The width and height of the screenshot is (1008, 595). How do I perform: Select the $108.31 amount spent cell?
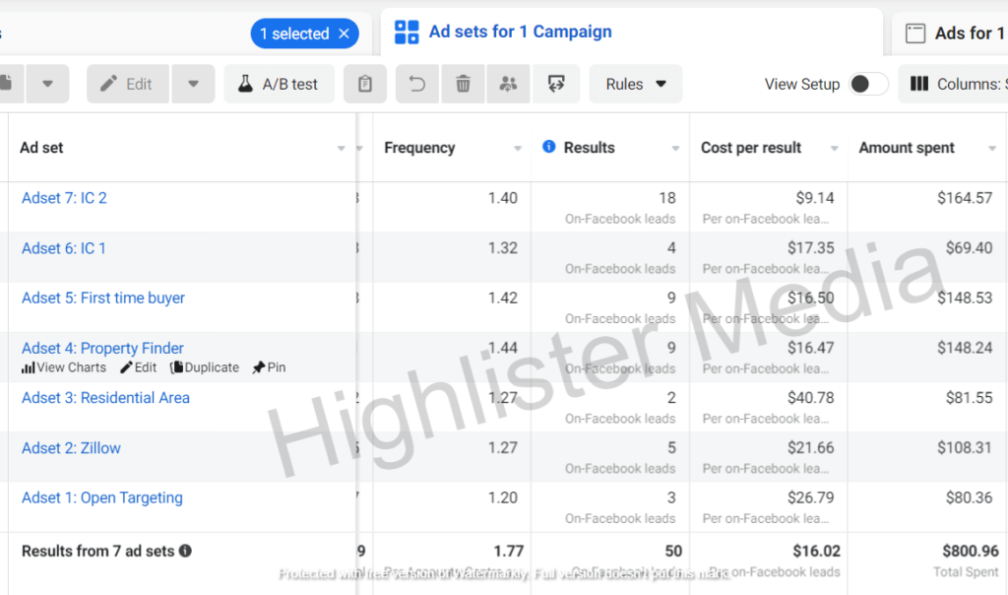tap(965, 447)
